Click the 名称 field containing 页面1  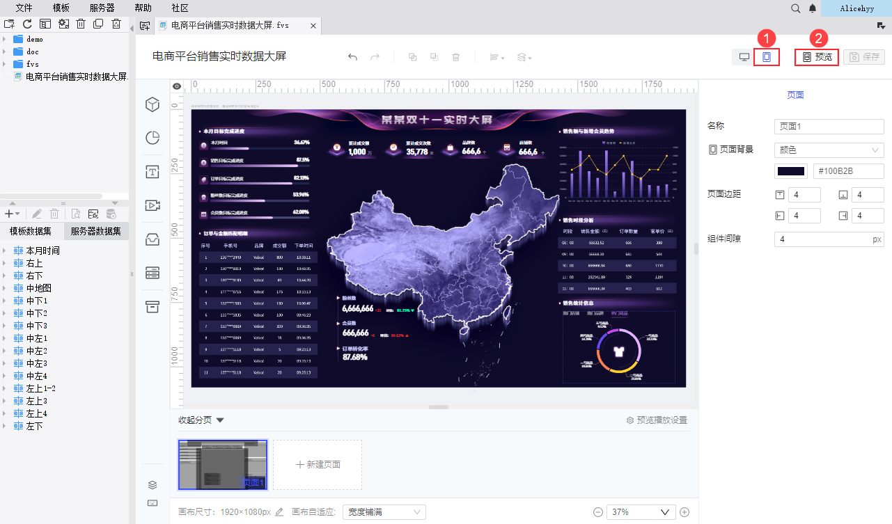[829, 126]
